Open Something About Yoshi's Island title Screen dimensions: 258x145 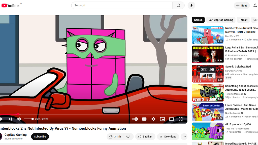242,88
